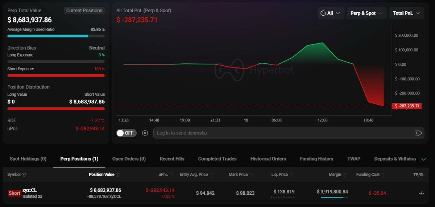Screen dimensions: 435x207
Task: Click the clock icon in time-range selector
Action: [x=323, y=13]
